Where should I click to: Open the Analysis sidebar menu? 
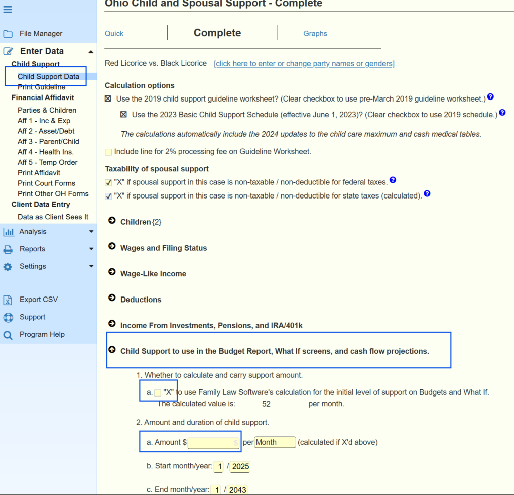(x=33, y=231)
